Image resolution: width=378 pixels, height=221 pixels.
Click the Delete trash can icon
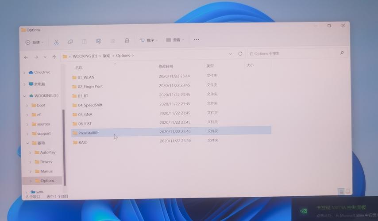[x=127, y=41]
